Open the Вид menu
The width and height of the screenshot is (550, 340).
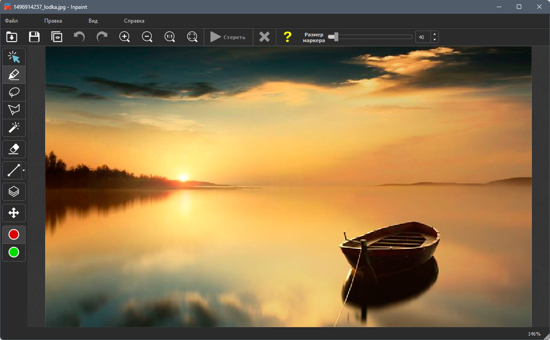(92, 20)
